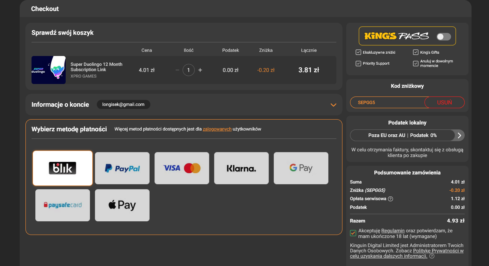Select paysafecard payment option
The width and height of the screenshot is (489, 266).
coord(63,205)
